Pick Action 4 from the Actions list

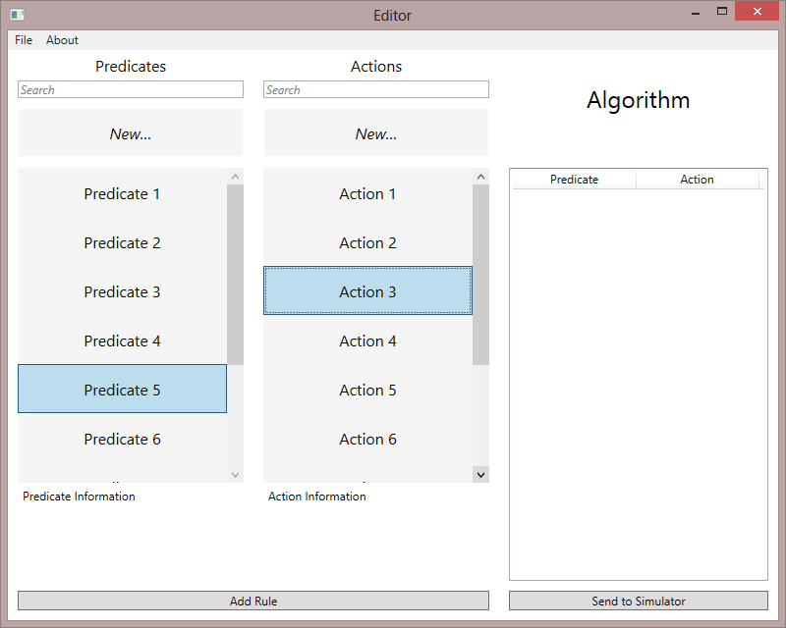click(368, 340)
